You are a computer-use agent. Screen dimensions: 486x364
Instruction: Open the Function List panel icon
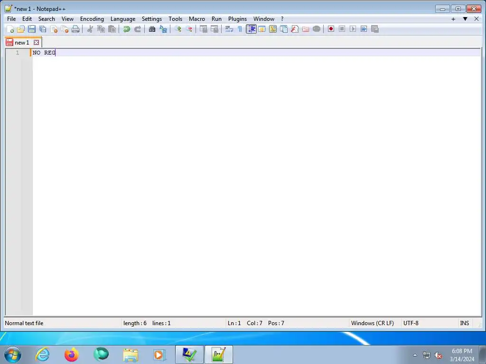point(294,29)
